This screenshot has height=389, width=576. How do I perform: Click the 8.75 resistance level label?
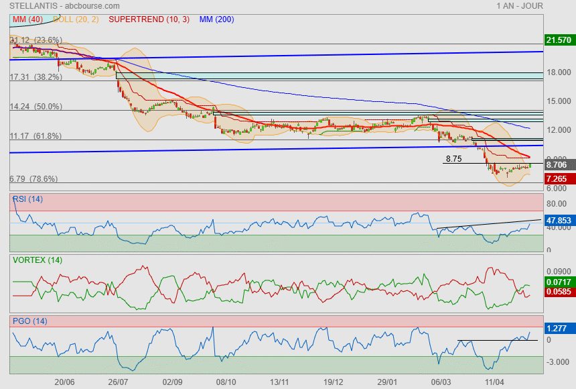[453, 158]
